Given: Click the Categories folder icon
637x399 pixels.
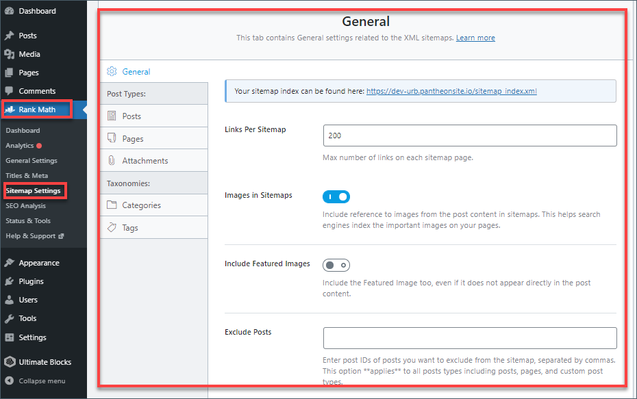Looking at the screenshot, I should click(x=112, y=205).
